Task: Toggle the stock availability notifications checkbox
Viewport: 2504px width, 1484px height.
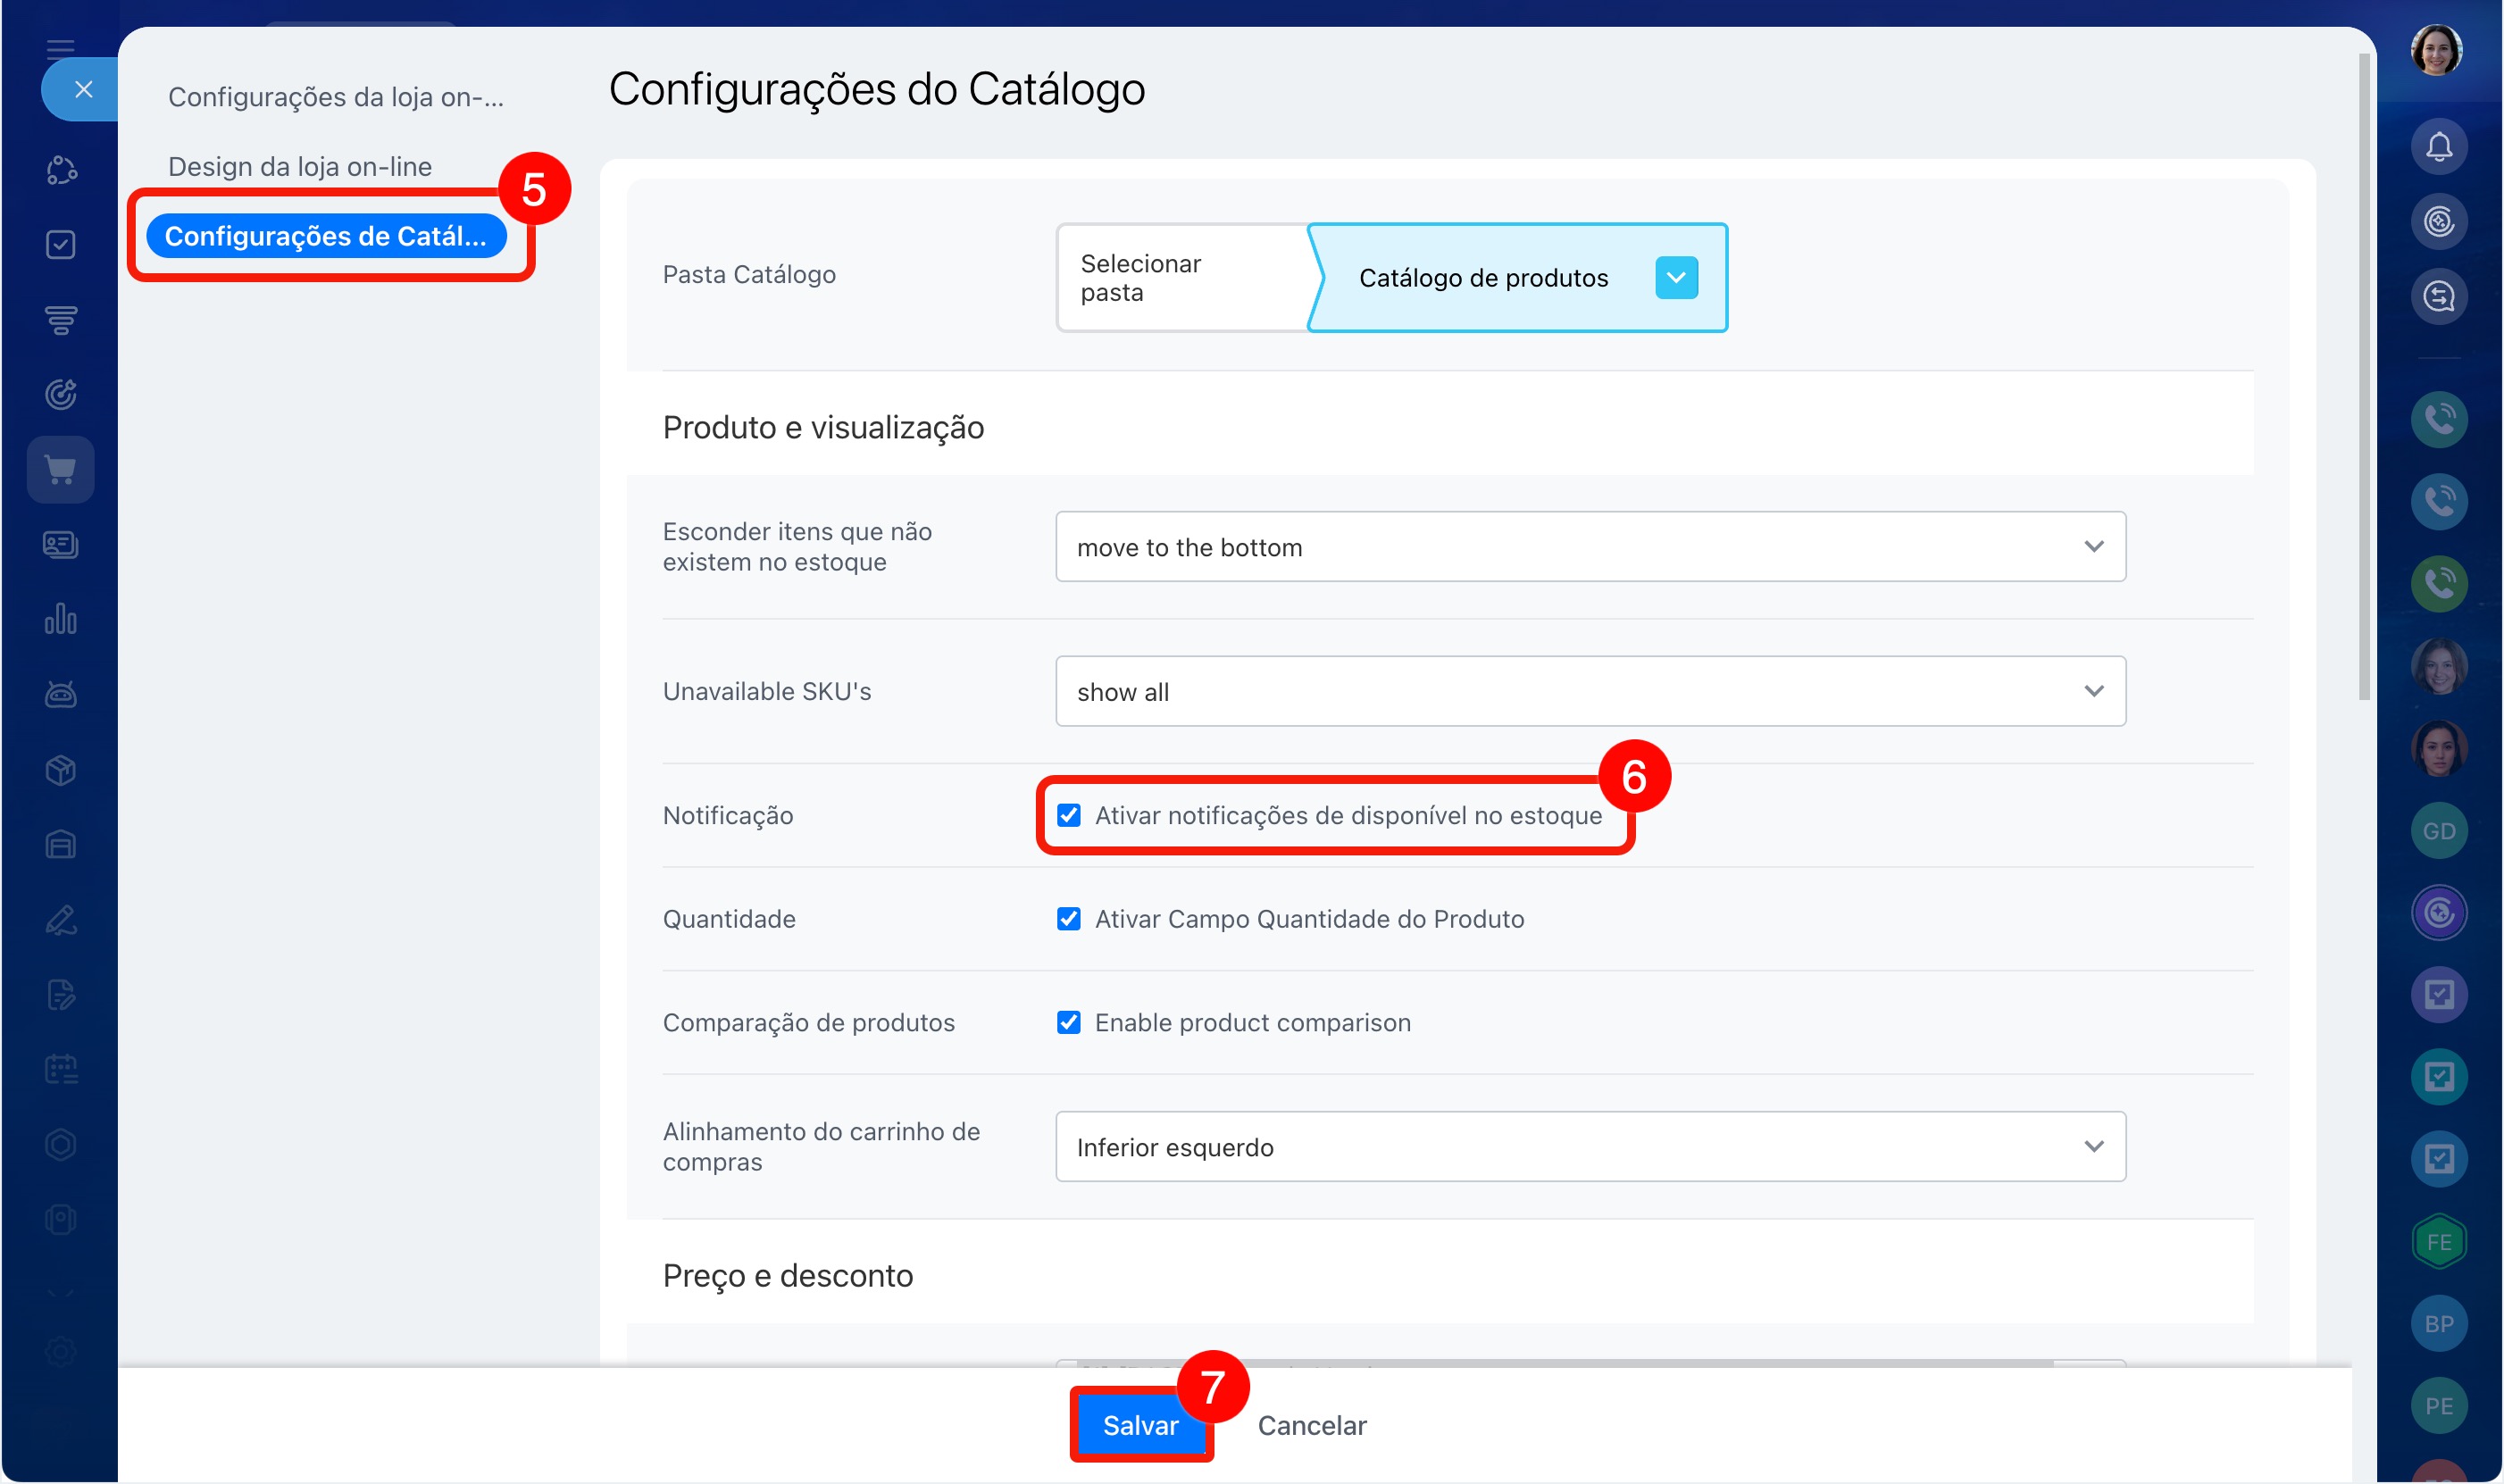Action: coord(1068,815)
